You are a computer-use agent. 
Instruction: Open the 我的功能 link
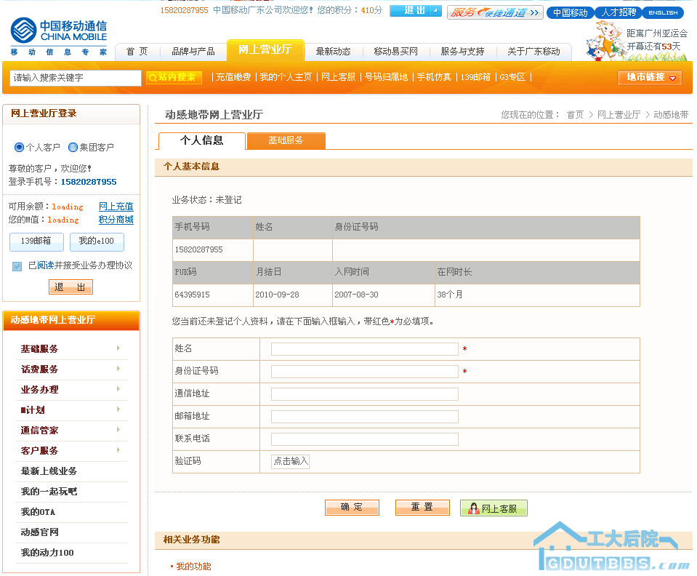(194, 567)
